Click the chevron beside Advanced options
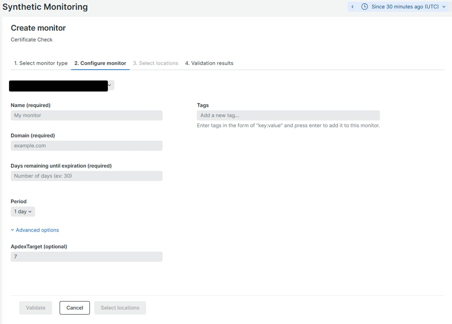The height and width of the screenshot is (324, 452). point(13,230)
